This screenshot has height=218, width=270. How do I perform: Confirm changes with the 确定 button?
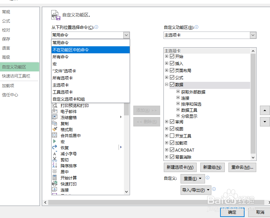point(232,212)
